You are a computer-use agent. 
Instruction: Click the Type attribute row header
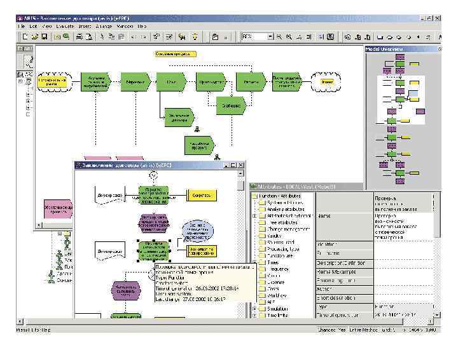[x=344, y=307]
